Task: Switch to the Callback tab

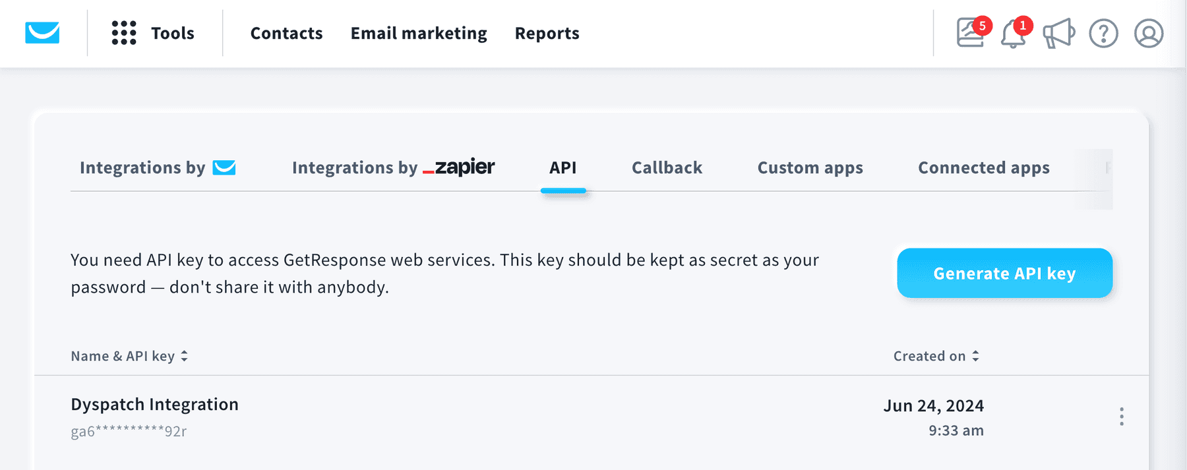Action: pyautogui.click(x=667, y=167)
